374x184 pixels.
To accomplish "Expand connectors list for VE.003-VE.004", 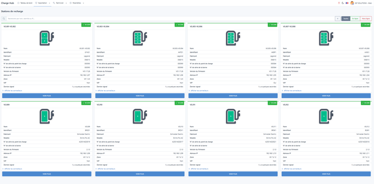I will click(105, 91).
